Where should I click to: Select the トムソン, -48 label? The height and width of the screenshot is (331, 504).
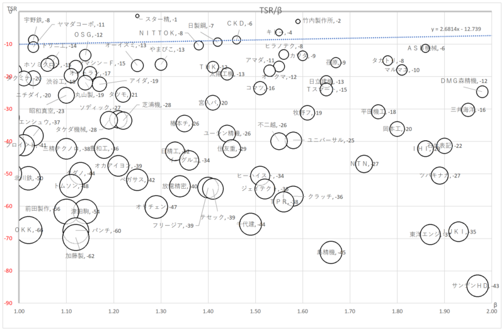[x=71, y=186]
